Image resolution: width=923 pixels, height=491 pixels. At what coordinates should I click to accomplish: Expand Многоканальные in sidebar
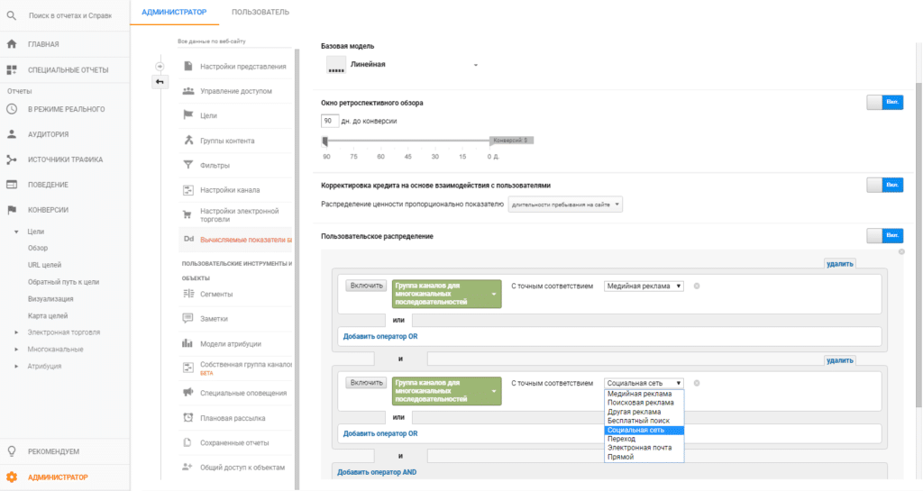point(16,350)
